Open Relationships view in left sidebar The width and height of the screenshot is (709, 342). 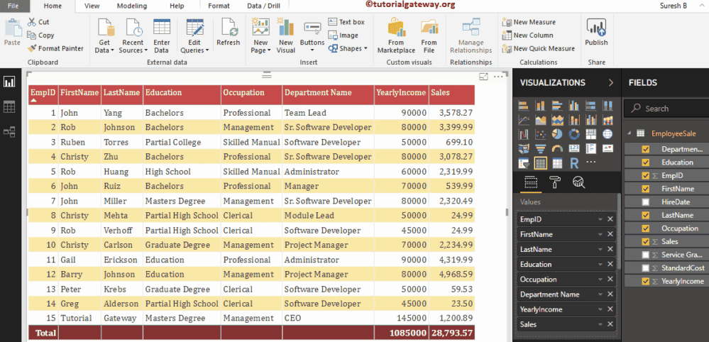(9, 131)
